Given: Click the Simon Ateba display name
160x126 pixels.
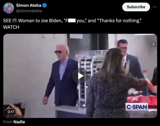Looking at the screenshot, I should pyautogui.click(x=29, y=5).
